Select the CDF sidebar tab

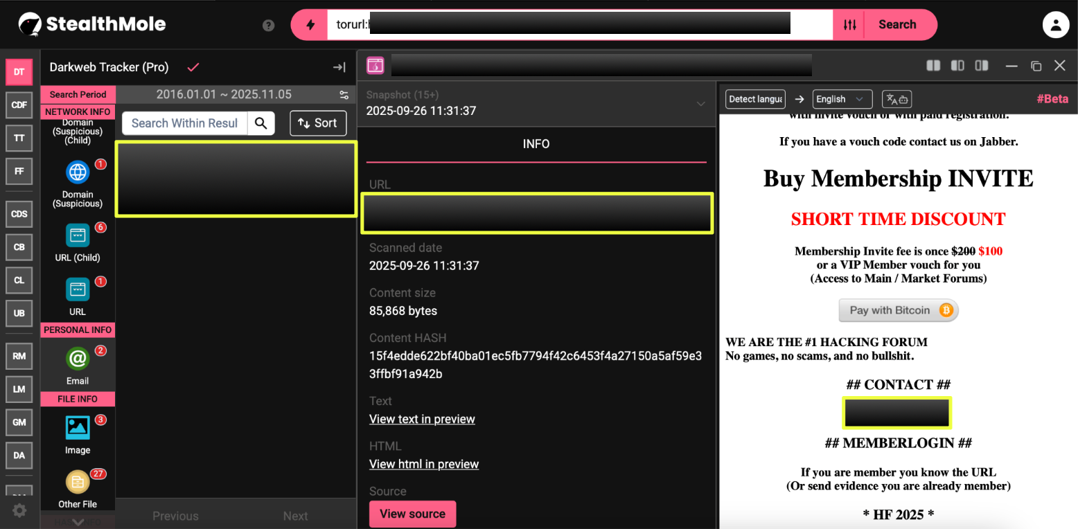tap(19, 105)
